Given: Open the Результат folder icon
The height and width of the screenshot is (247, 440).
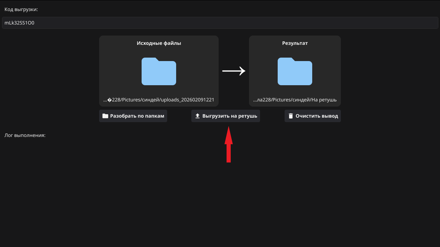Looking at the screenshot, I should tap(295, 71).
